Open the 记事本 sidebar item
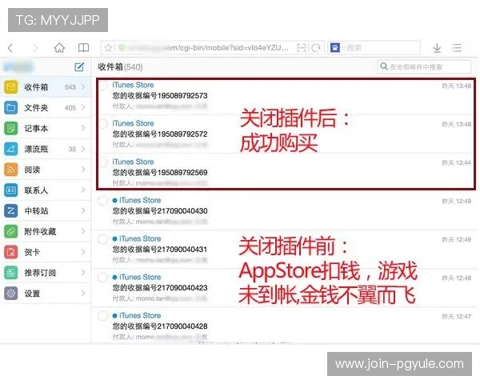Image resolution: width=480 pixels, height=384 pixels. (x=46, y=128)
